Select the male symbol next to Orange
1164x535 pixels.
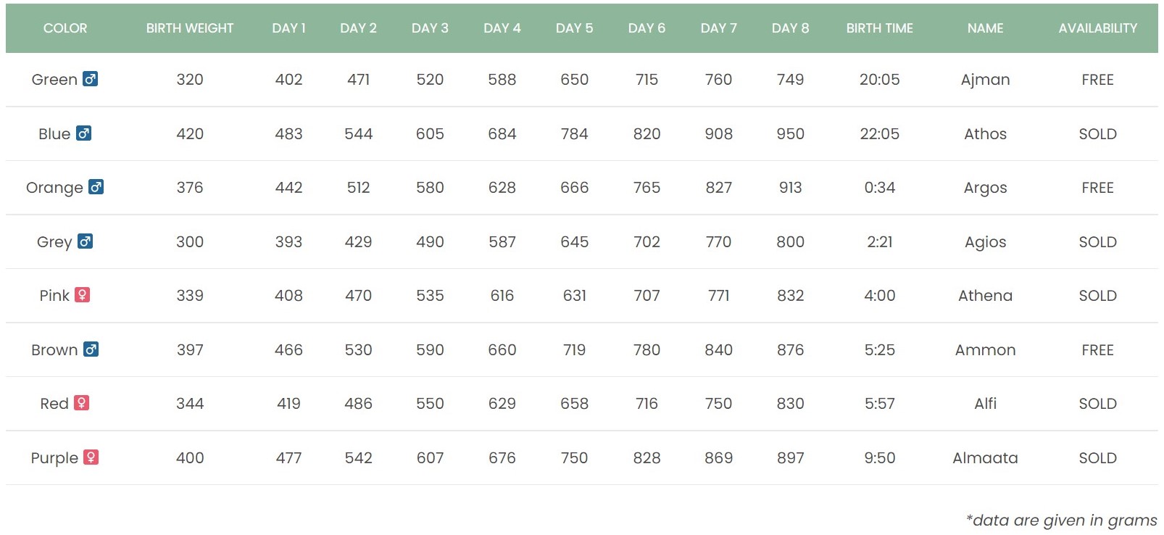pyautogui.click(x=96, y=186)
